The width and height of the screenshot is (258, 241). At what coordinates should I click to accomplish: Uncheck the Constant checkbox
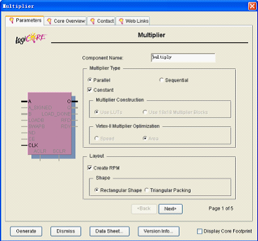click(x=89, y=90)
